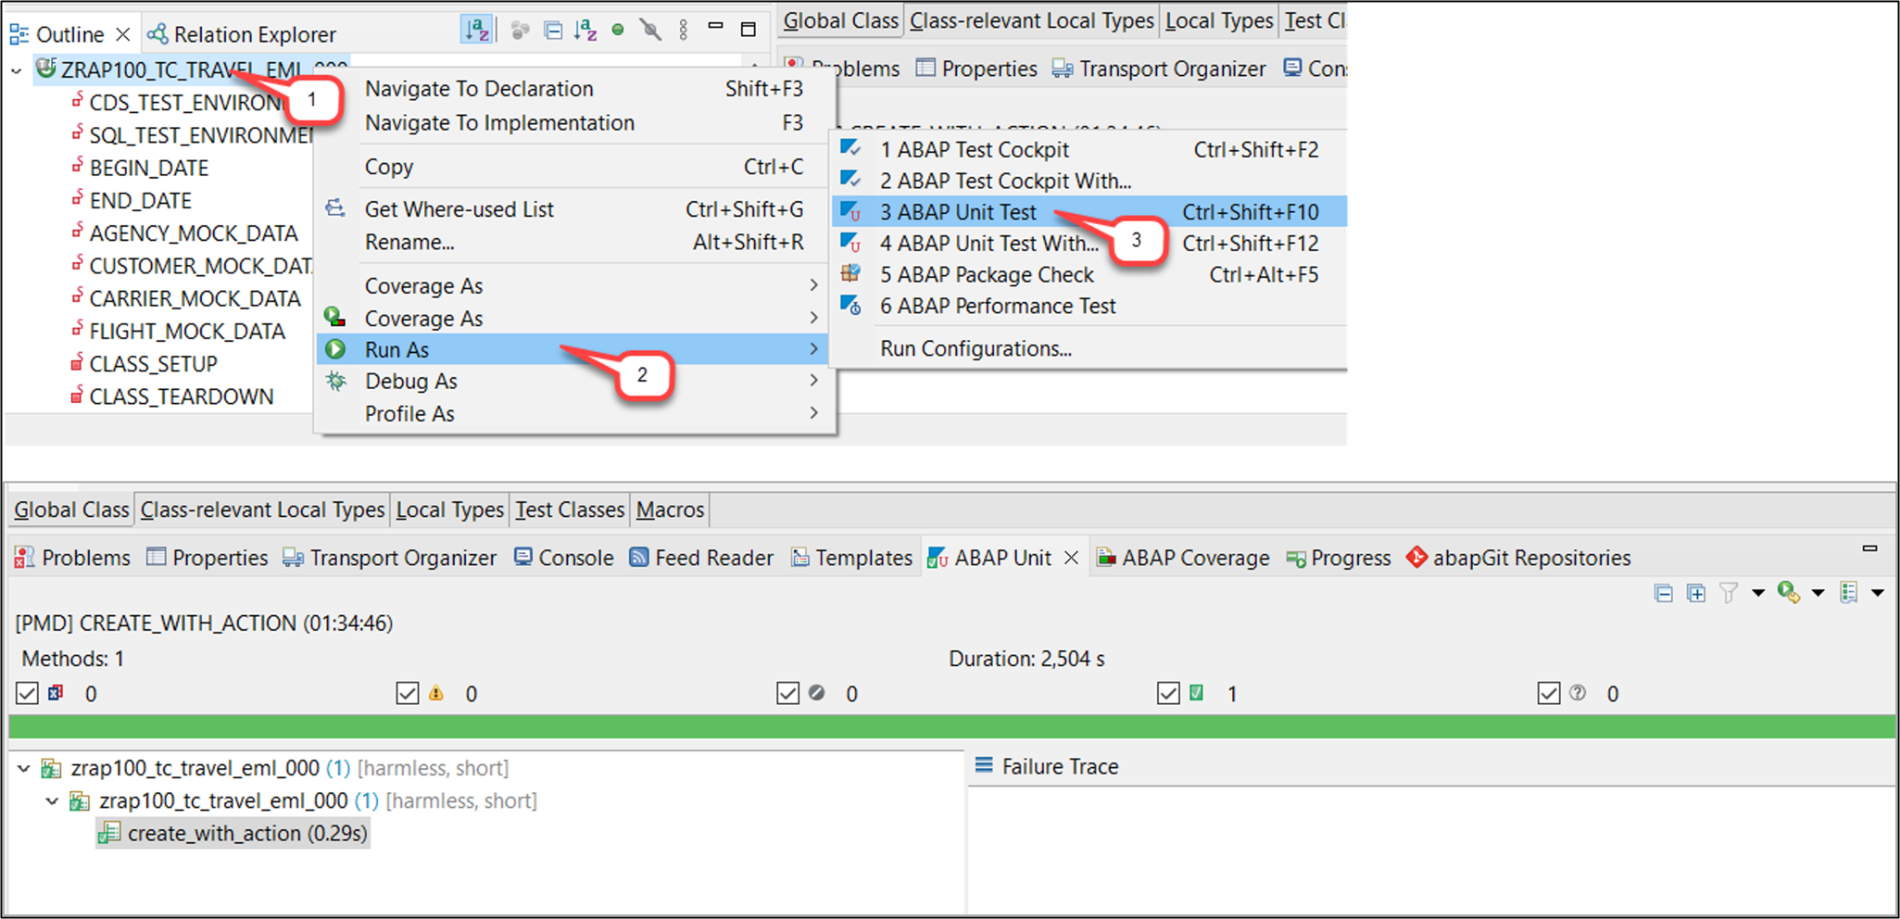
Task: Click the Get Where-used List icon in context menu
Action: [x=335, y=208]
